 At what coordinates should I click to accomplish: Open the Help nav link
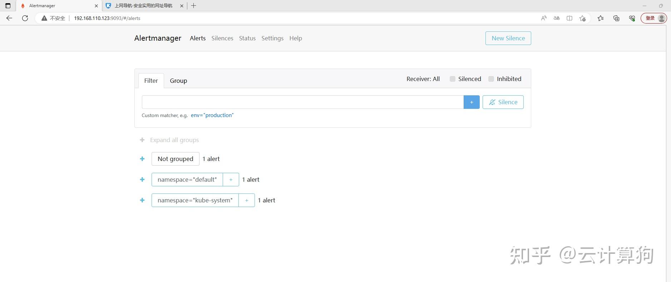point(296,38)
